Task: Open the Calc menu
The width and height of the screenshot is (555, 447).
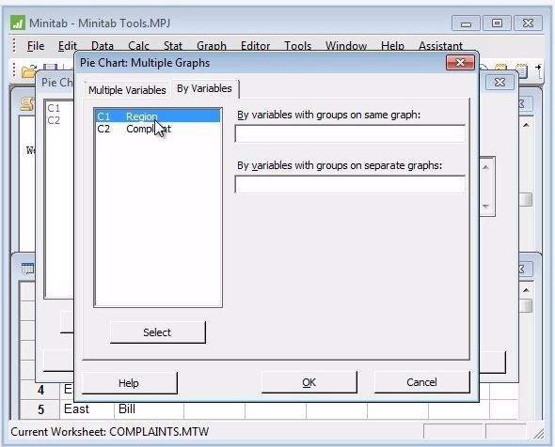Action: 138,46
